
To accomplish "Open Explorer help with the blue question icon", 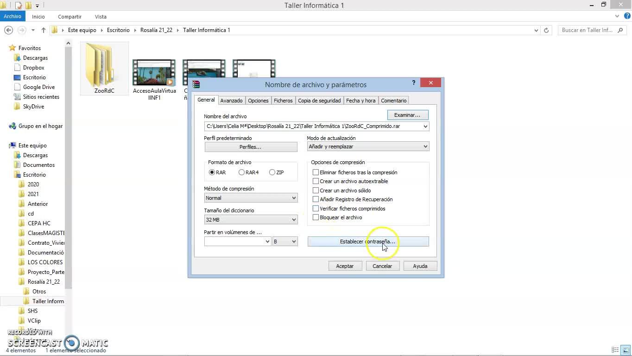I will point(627,16).
